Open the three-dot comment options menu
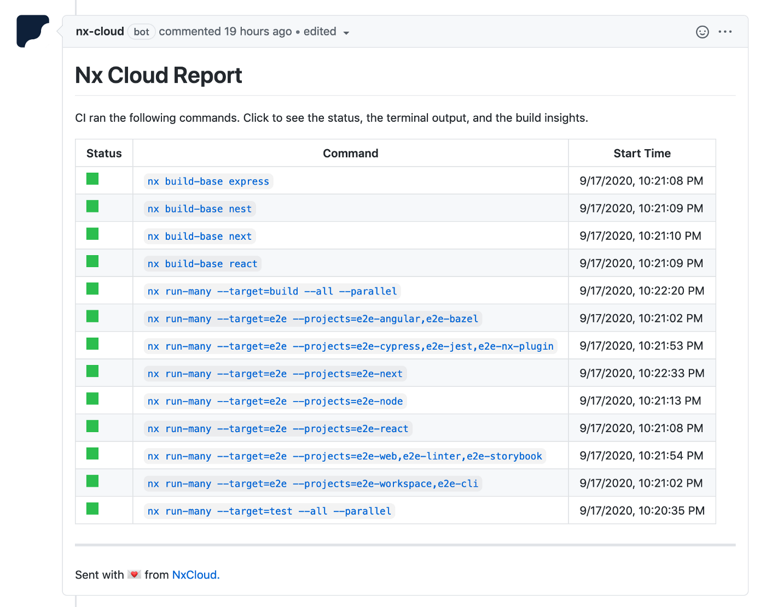This screenshot has height=607, width=766. [725, 32]
